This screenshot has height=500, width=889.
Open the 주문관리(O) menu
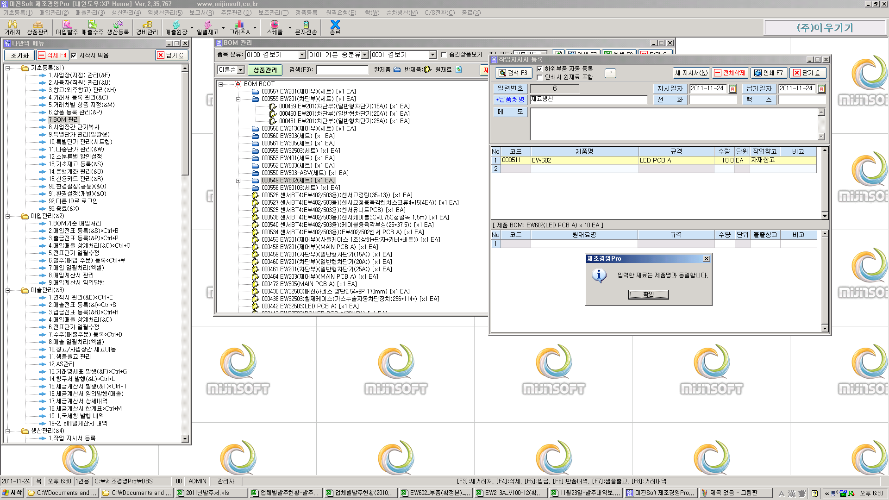click(236, 12)
